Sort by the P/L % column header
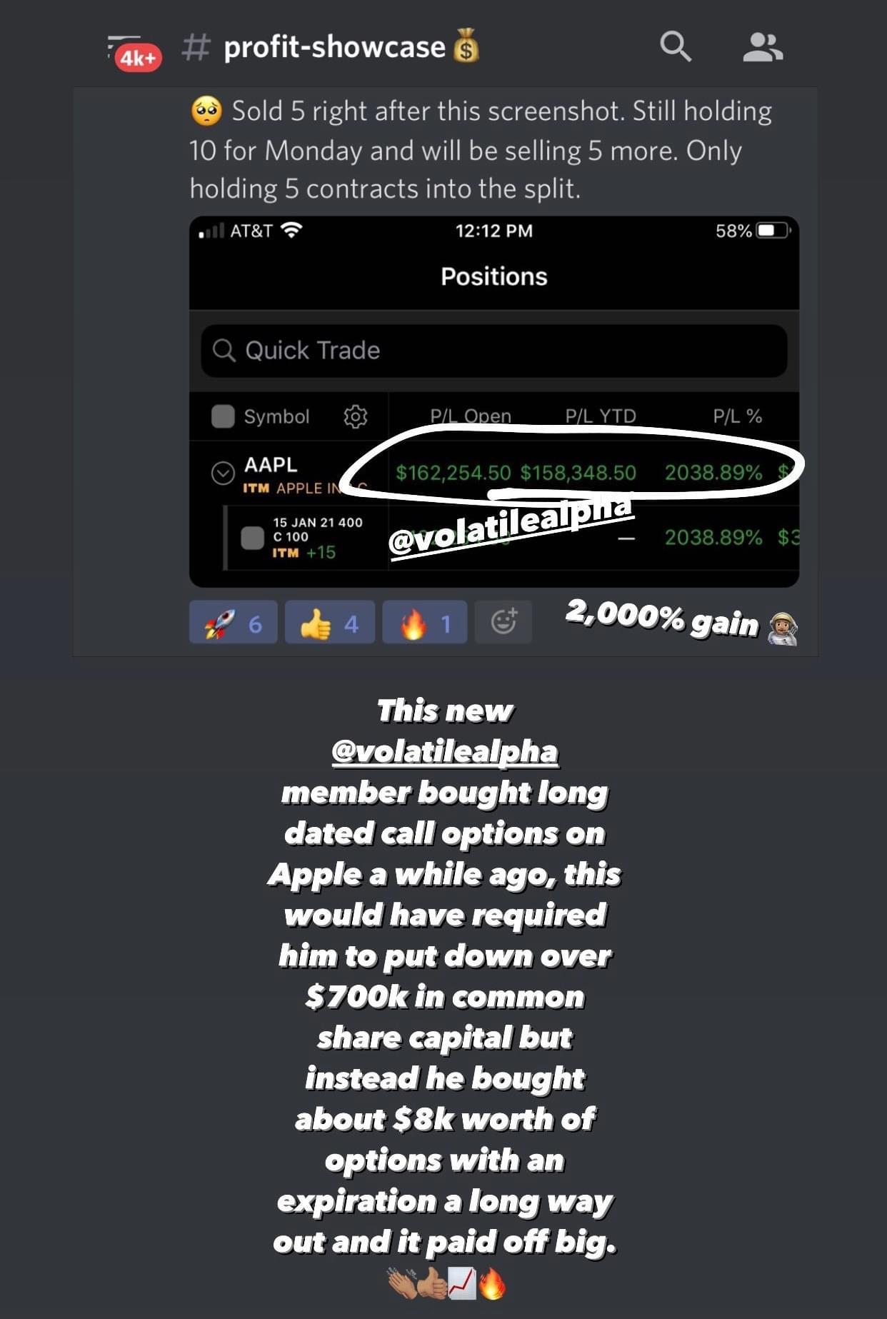The width and height of the screenshot is (887, 1319). (737, 416)
